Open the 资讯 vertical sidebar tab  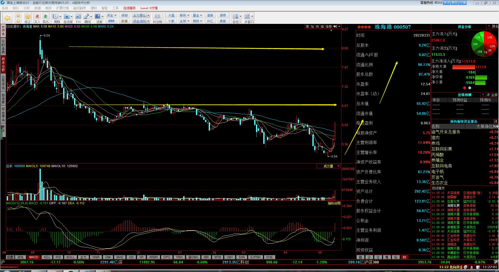tap(3, 31)
